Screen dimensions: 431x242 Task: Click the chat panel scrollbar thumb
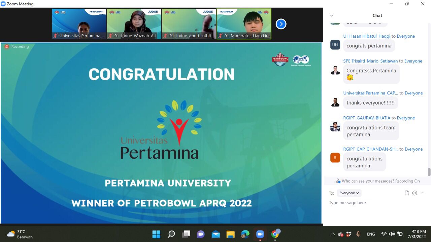point(429,172)
